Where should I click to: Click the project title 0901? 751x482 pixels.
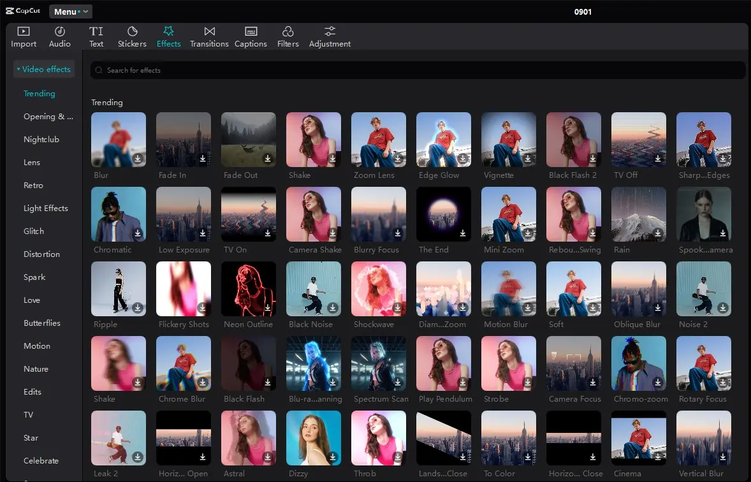tap(583, 11)
